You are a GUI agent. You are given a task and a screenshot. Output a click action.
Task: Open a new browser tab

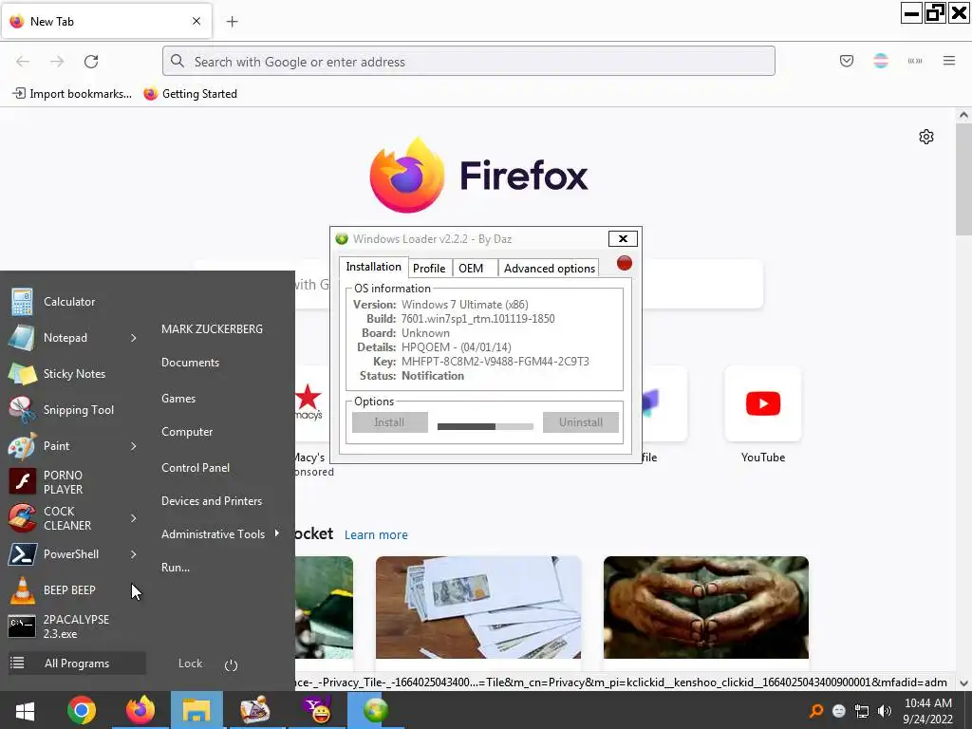tap(232, 22)
